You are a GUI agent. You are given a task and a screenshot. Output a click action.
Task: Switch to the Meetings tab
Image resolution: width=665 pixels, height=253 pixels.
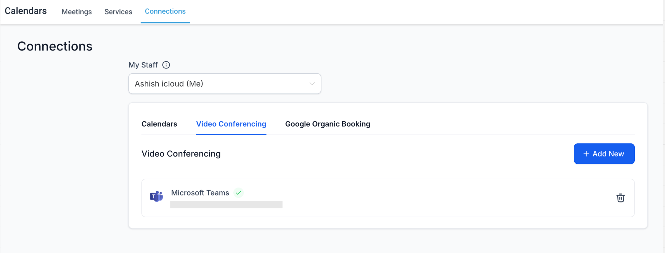(x=77, y=12)
